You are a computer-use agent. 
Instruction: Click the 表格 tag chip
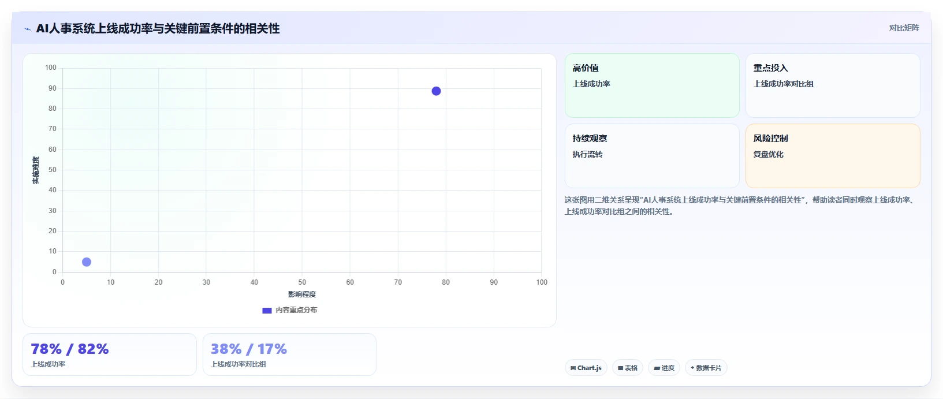pos(628,368)
